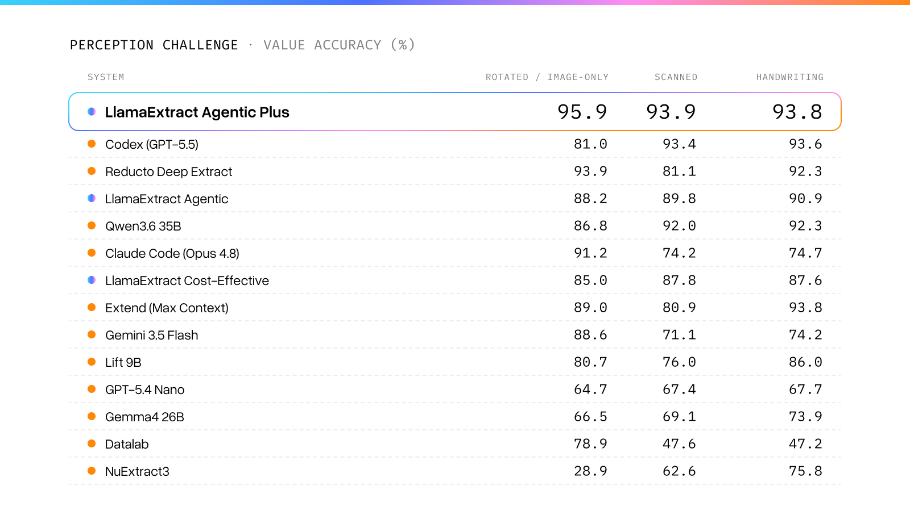Click the orange dot beside Qwen3.6 35B
The height and width of the screenshot is (511, 910).
coord(92,225)
